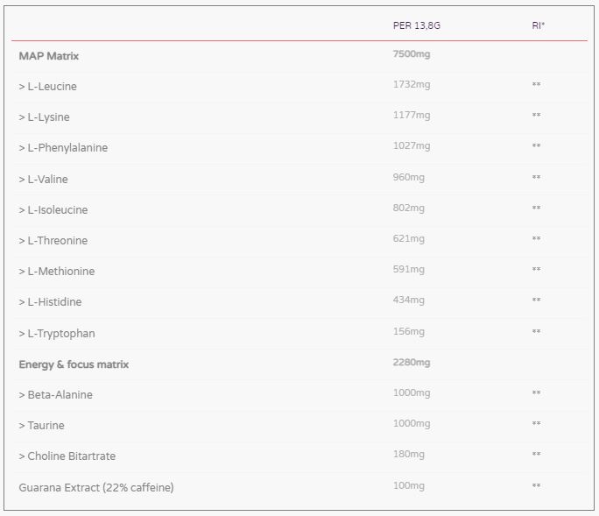The width and height of the screenshot is (599, 516).
Task: Click the 960mg value for L-Valine
Action: [x=409, y=177]
